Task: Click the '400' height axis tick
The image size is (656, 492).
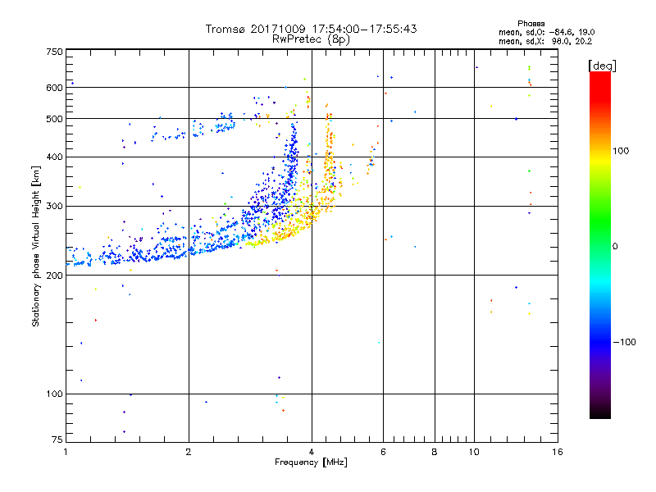Action: 54,157
